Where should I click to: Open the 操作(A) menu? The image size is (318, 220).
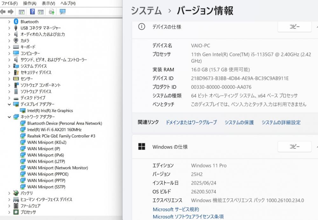click(x=30, y=3)
